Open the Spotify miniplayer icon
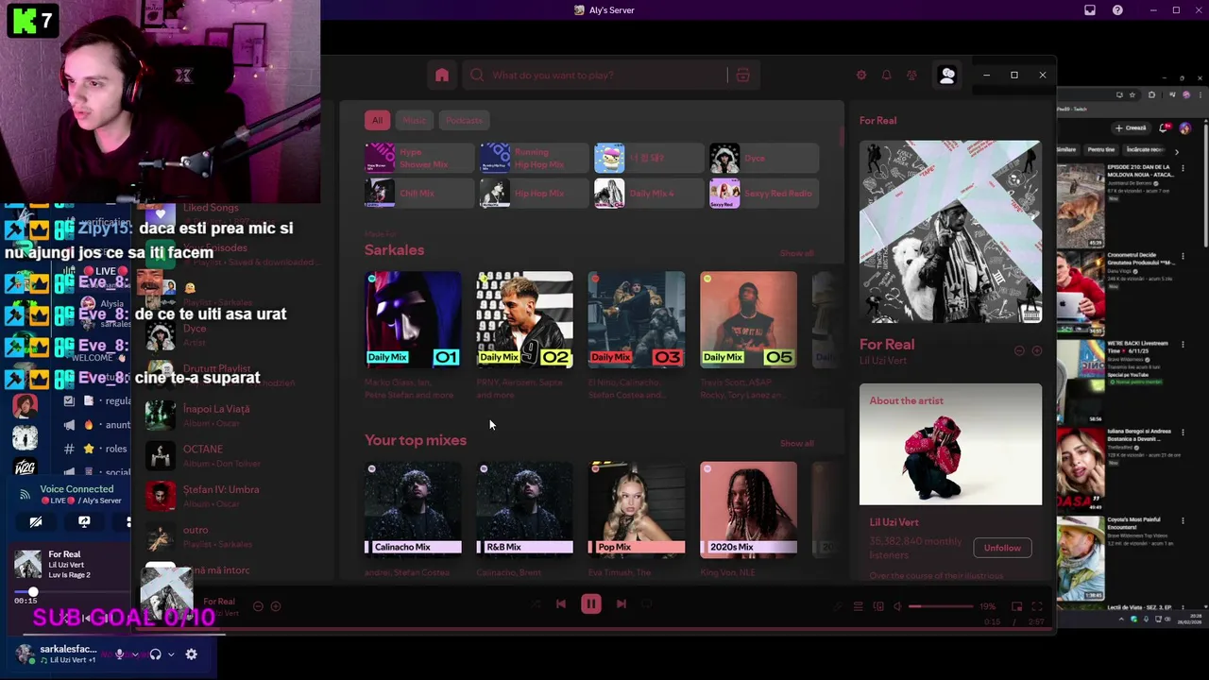 click(x=1016, y=606)
